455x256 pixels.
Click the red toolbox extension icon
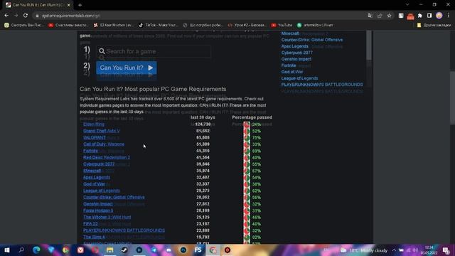(410, 16)
